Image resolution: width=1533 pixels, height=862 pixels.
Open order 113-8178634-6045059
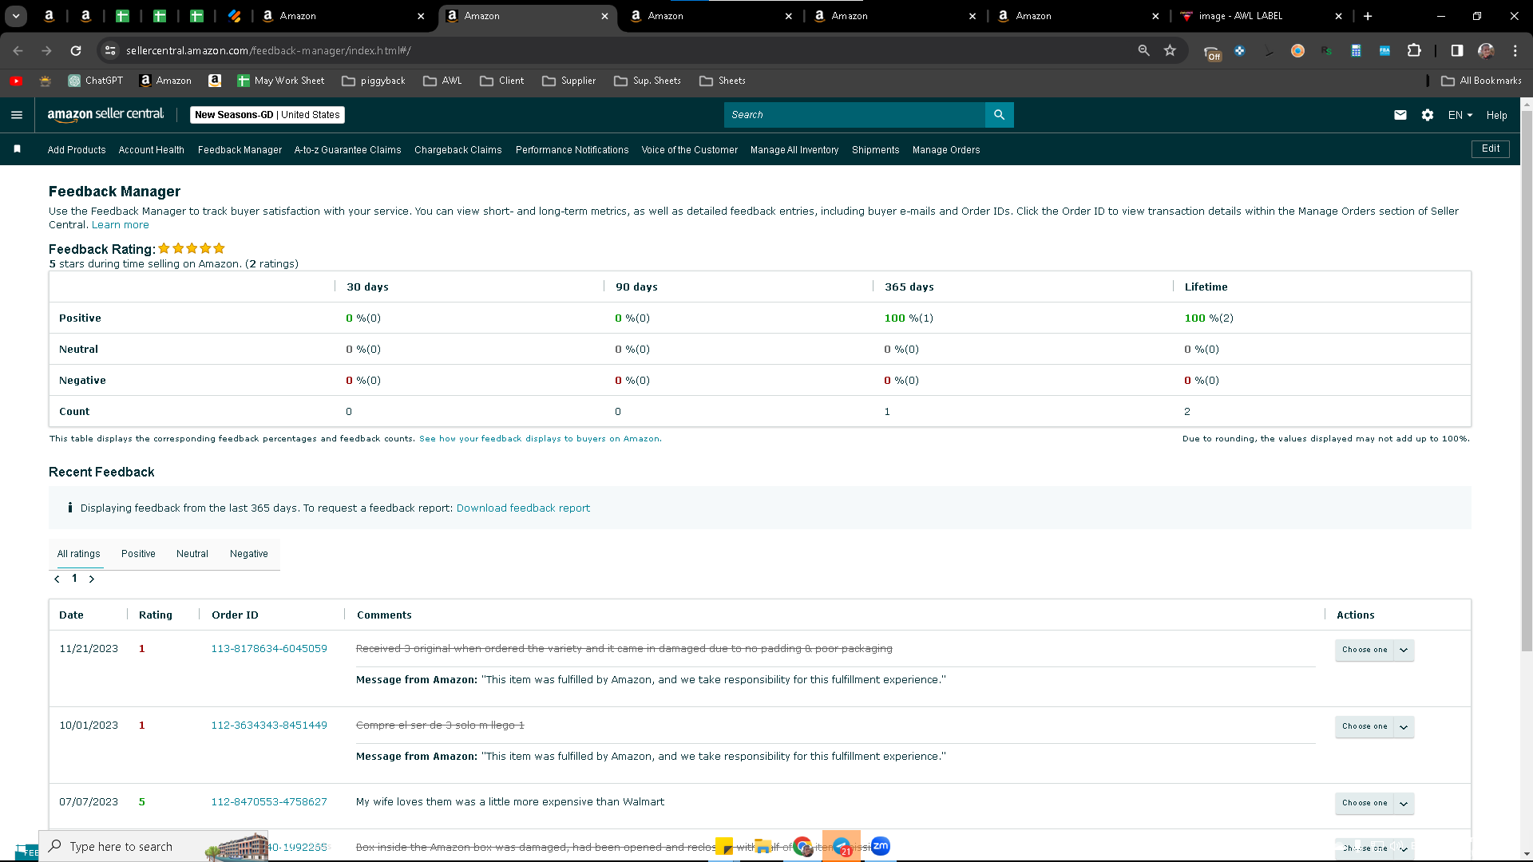[x=269, y=649]
